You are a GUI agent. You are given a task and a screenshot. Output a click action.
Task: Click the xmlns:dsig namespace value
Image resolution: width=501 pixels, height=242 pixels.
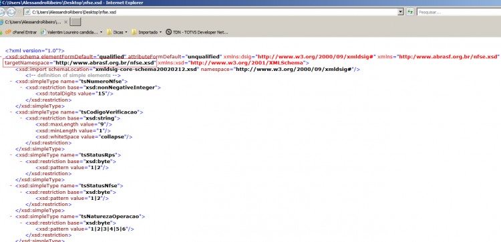(317, 57)
